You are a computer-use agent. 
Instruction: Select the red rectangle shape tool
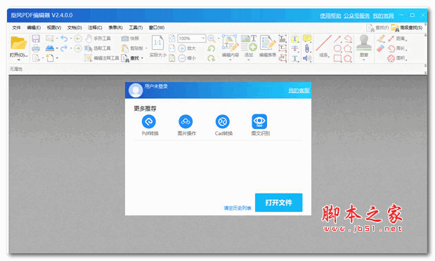[x=337, y=58]
